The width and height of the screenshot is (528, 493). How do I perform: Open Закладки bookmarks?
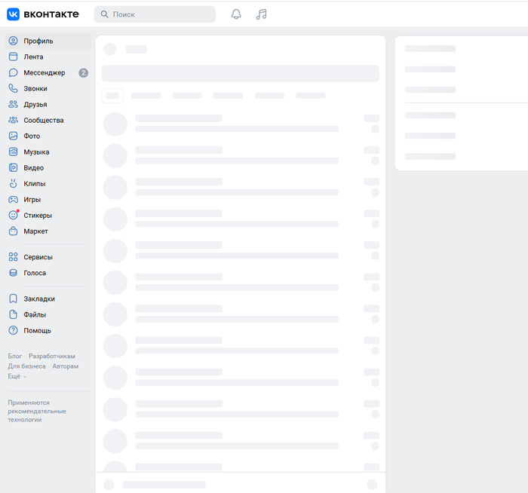[38, 299]
